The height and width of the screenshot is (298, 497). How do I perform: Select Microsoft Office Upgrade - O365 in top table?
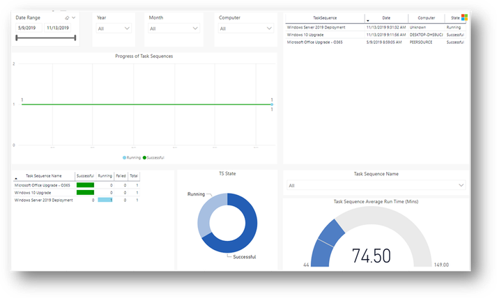point(376,42)
